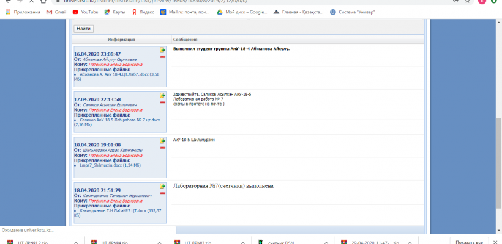Open the Gmail bookmark
Screen dimensions: 502x244
coord(56,12)
